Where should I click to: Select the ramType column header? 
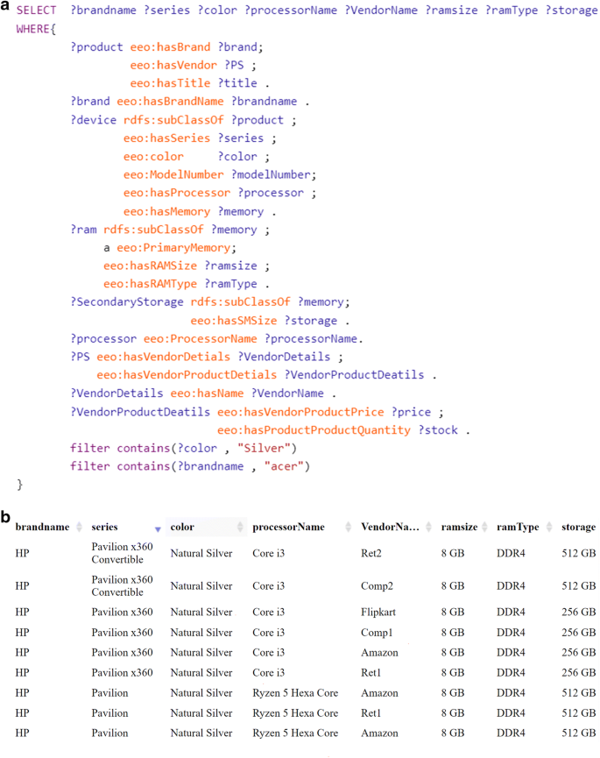518,527
